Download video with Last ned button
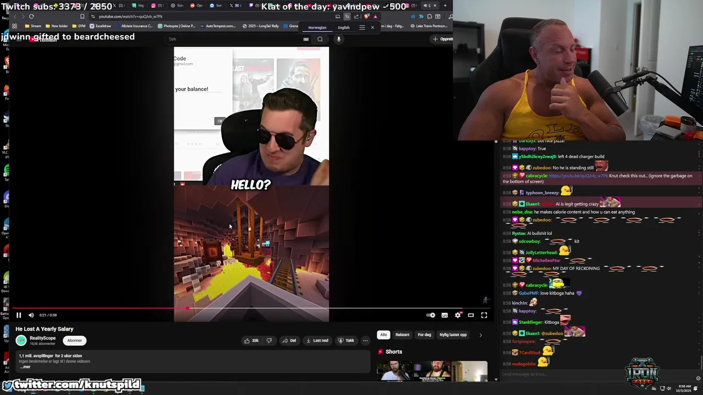This screenshot has height=395, width=703. [317, 341]
